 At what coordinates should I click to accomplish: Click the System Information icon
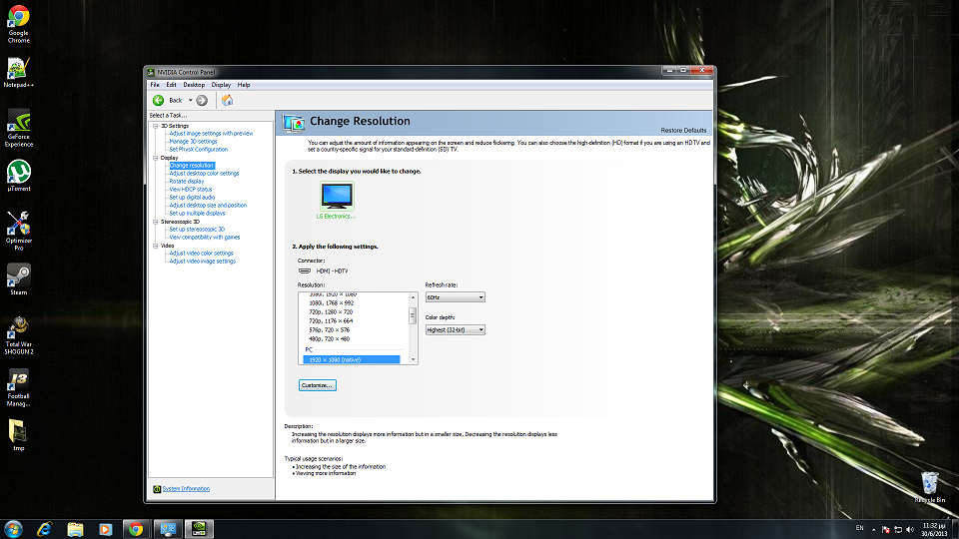tap(157, 489)
